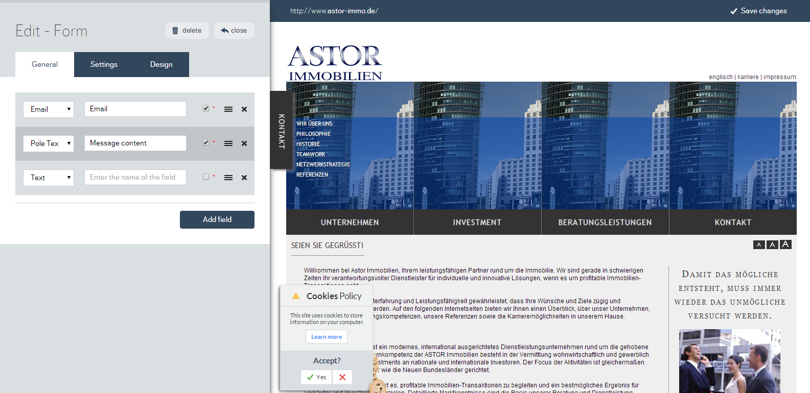Image resolution: width=810 pixels, height=393 pixels.
Task: Choose the largest font size A icon
Action: [785, 244]
